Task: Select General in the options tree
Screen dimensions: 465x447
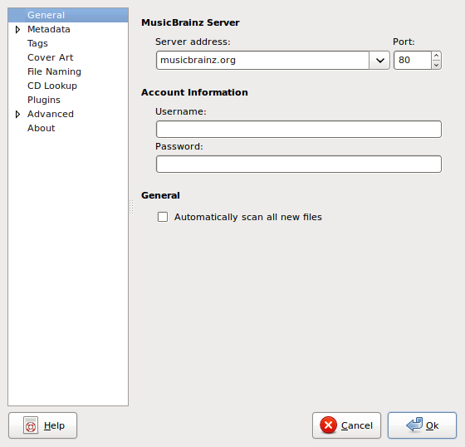Action: (x=68, y=15)
